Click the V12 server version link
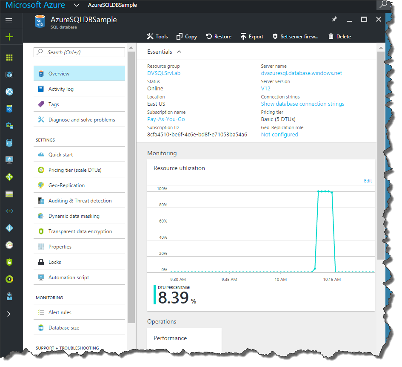402x367 pixels. click(265, 89)
